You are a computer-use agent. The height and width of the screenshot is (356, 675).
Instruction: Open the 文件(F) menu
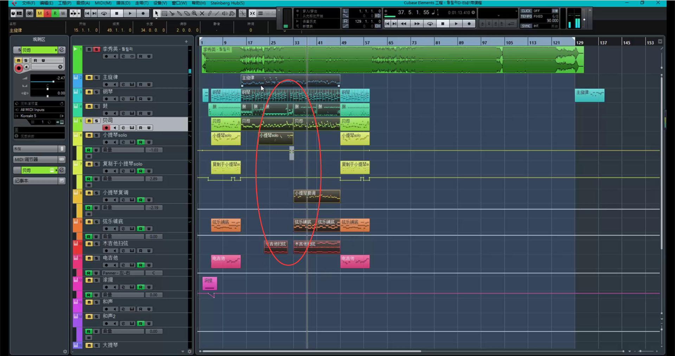pos(28,3)
